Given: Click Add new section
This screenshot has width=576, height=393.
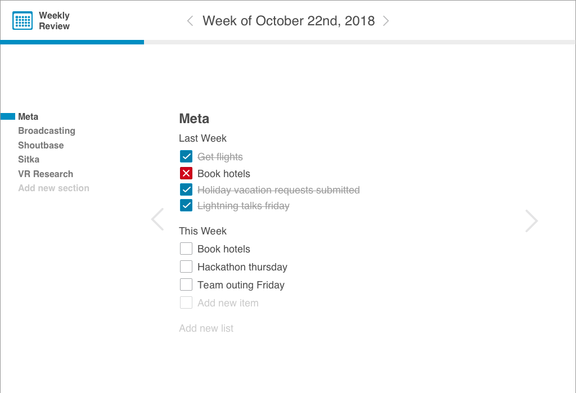Looking at the screenshot, I should coord(53,188).
